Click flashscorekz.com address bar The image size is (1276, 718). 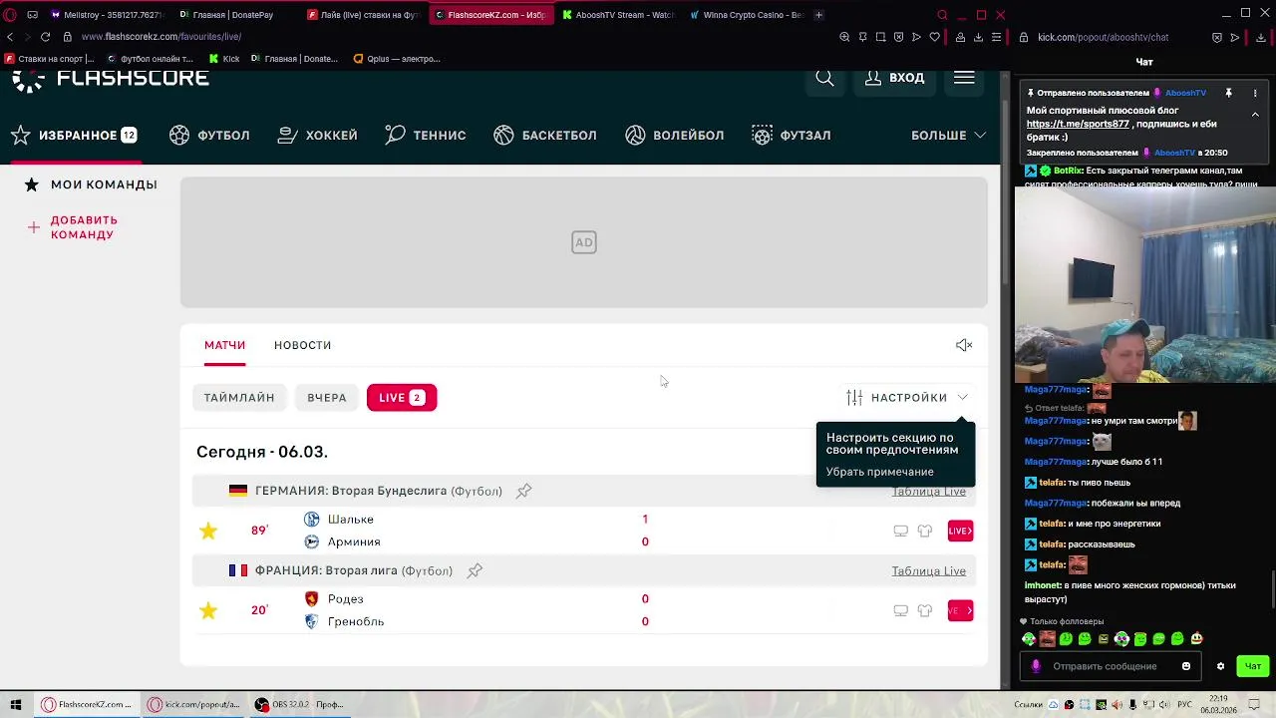click(161, 37)
